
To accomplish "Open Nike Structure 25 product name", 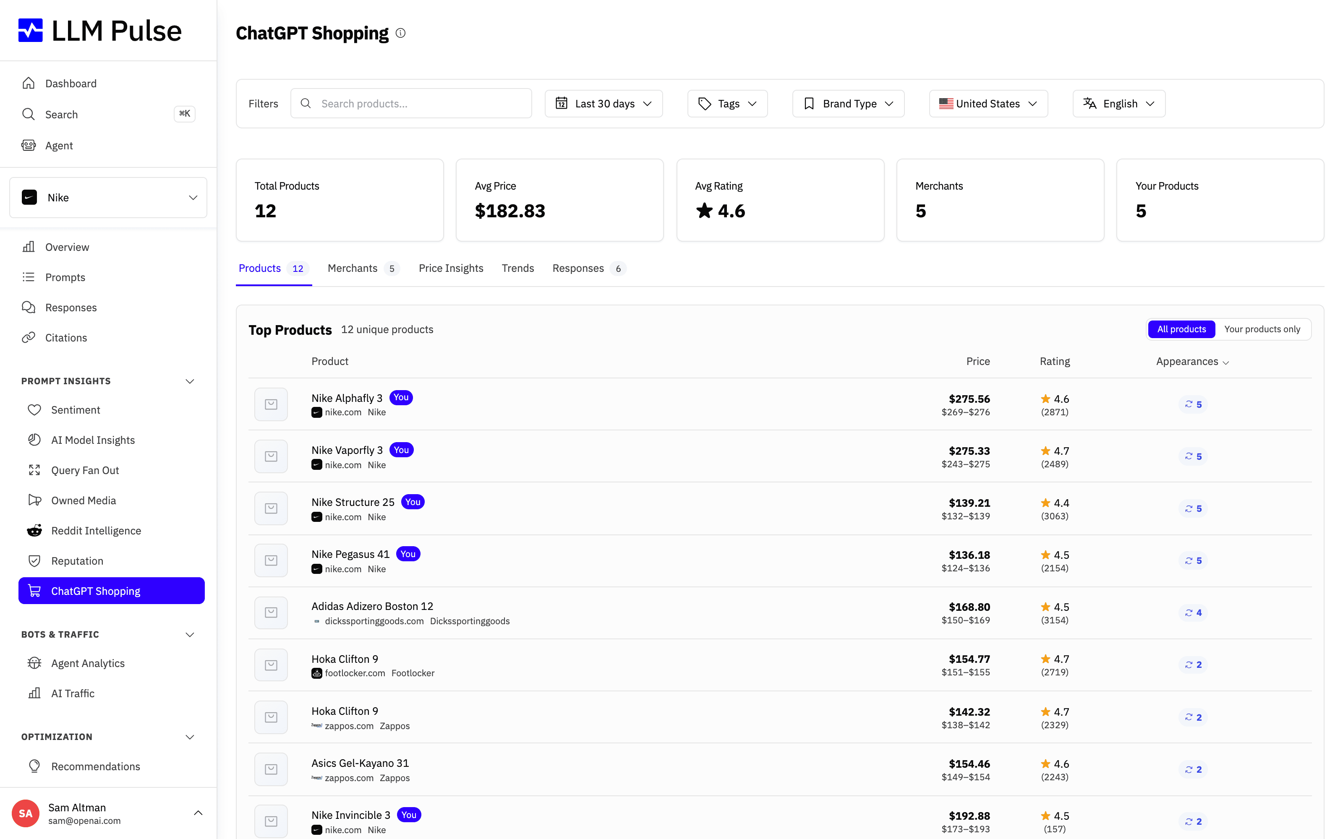I will [353, 502].
